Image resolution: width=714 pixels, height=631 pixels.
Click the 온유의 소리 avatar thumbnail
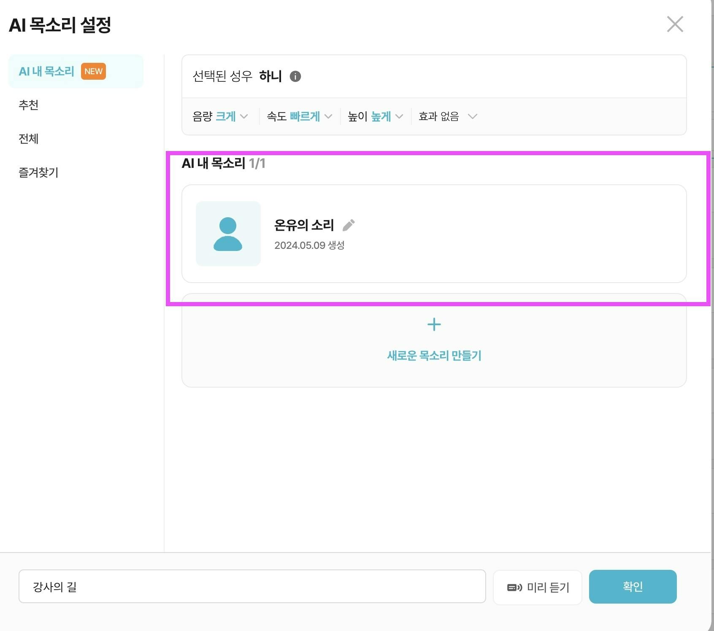(x=228, y=234)
